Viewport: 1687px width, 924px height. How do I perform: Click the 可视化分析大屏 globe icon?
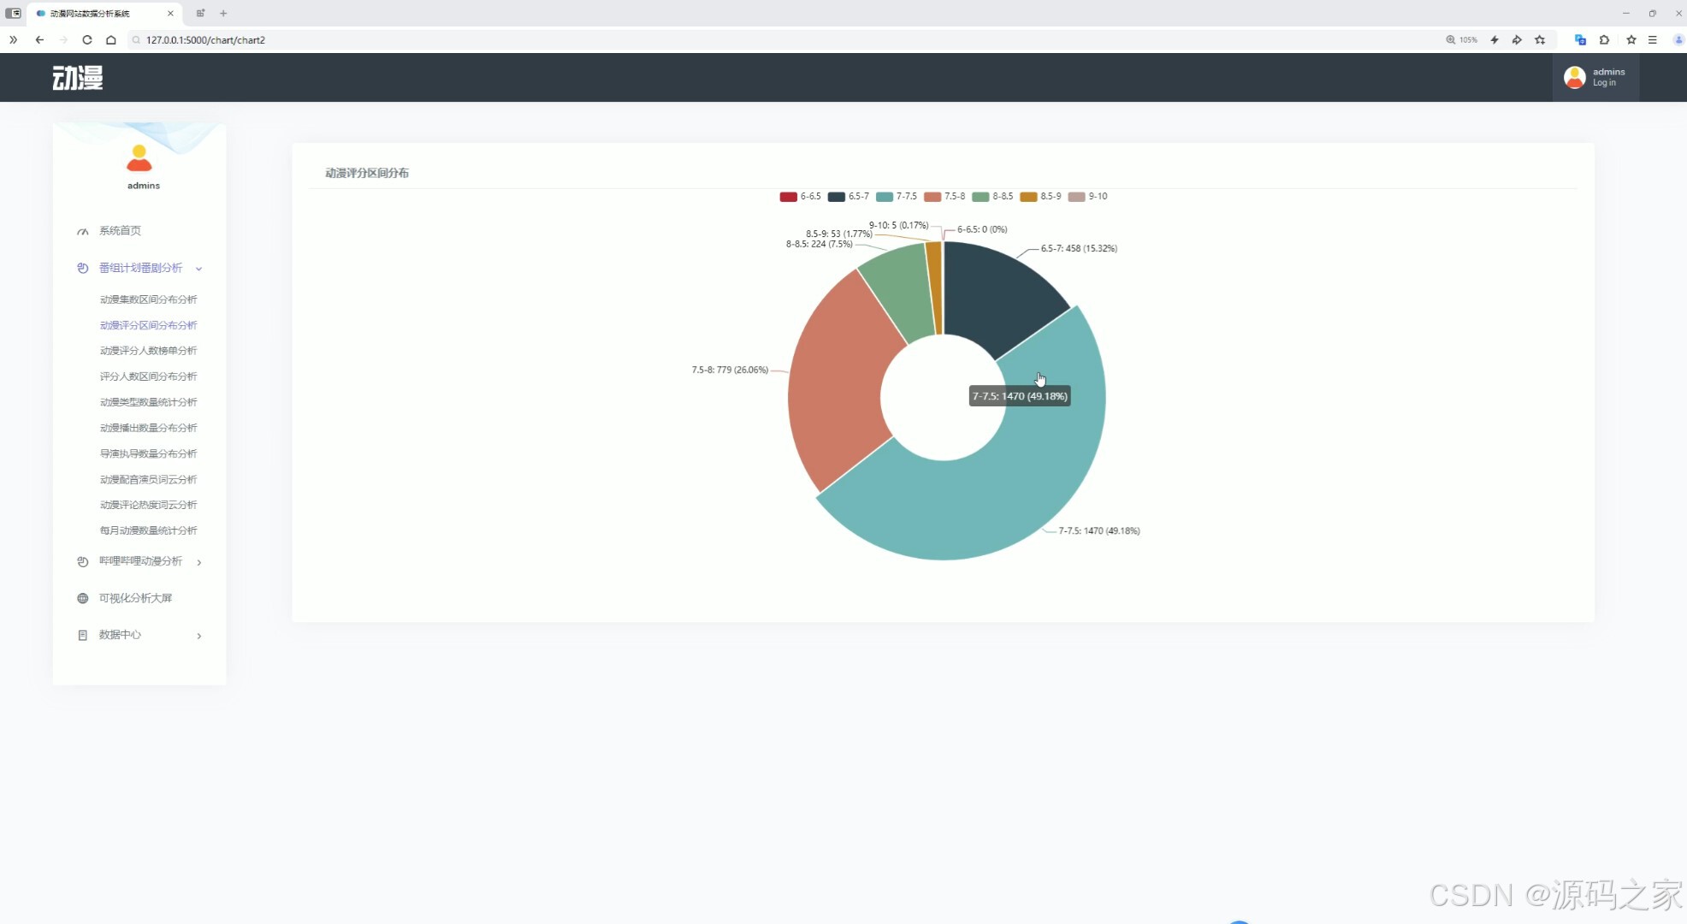point(82,599)
